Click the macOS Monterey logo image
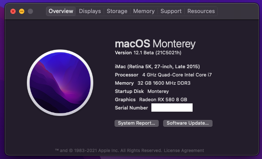The width and height of the screenshot is (262, 159). point(60,83)
